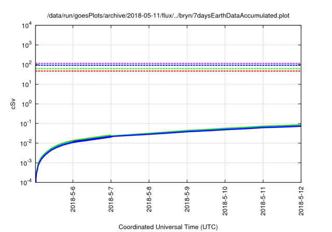This screenshot has width=332, height=232.
Task: Click the 2018-5-11 date label
Action: [263, 201]
